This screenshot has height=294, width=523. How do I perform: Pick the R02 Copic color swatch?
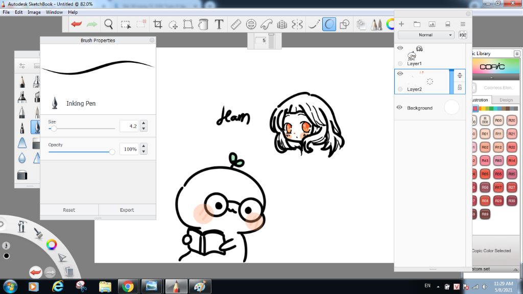tap(485, 147)
